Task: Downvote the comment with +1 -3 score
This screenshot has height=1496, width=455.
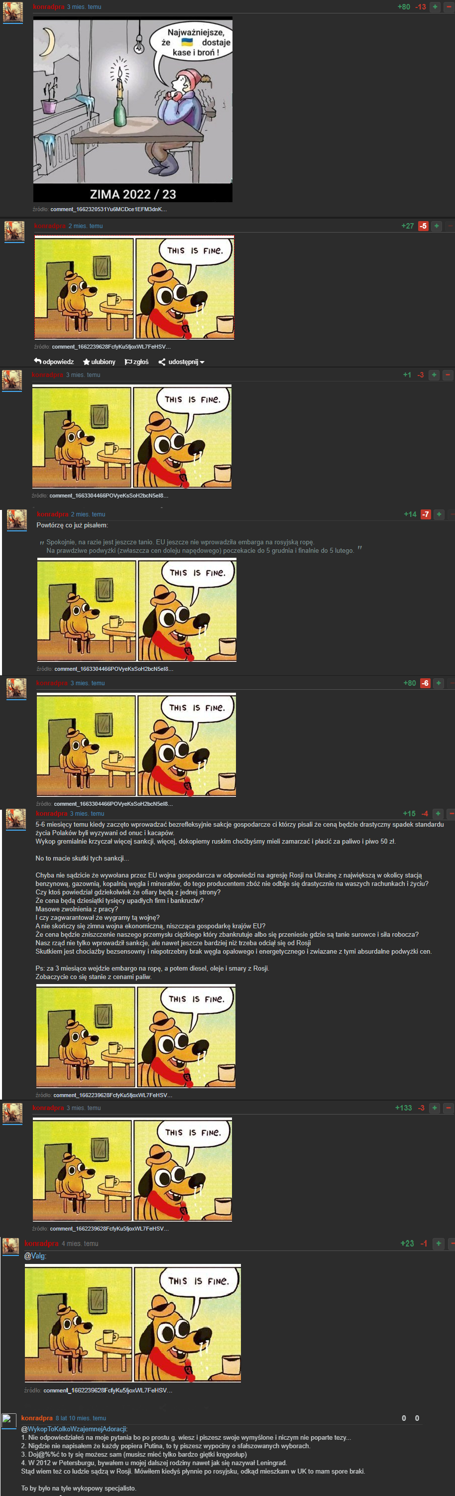Action: click(448, 374)
